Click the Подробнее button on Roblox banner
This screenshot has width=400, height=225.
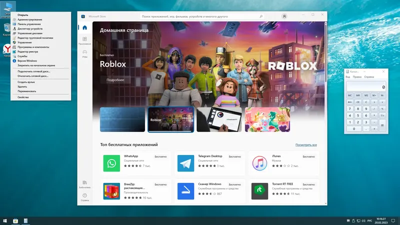point(115,80)
